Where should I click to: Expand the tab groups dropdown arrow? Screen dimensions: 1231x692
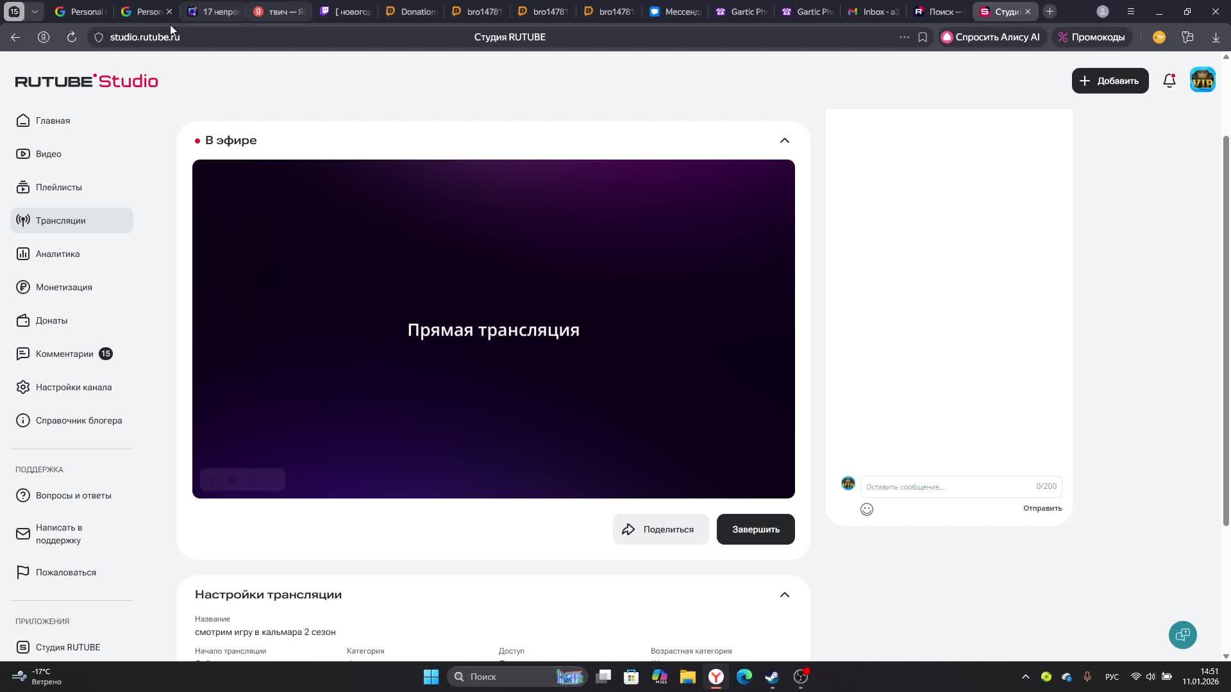[35, 12]
